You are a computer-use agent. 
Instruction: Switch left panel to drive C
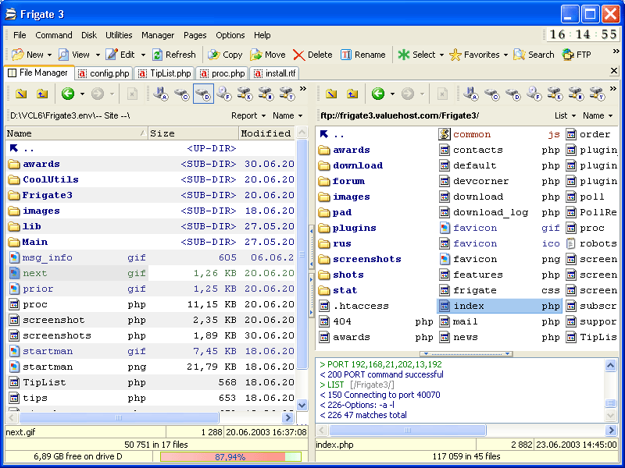click(182, 94)
